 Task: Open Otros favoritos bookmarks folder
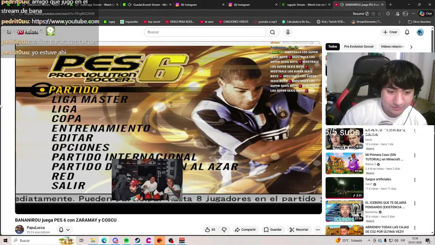pos(419,22)
